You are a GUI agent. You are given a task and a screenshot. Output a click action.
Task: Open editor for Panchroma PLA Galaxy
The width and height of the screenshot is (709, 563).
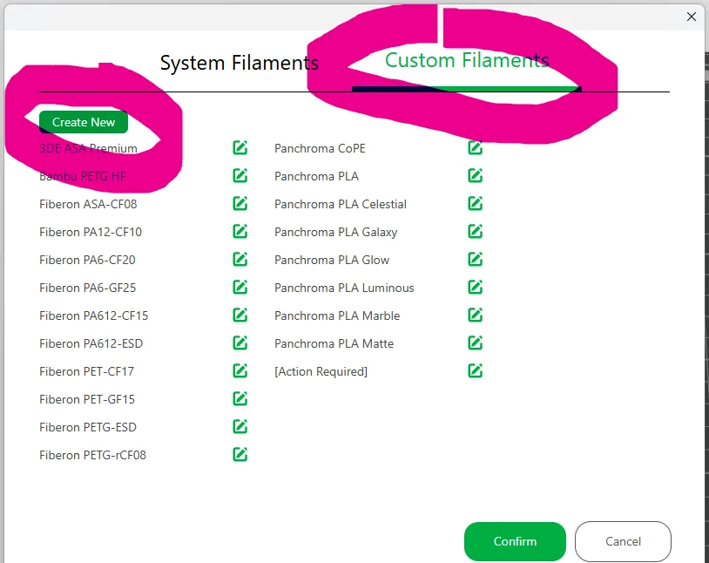476,231
